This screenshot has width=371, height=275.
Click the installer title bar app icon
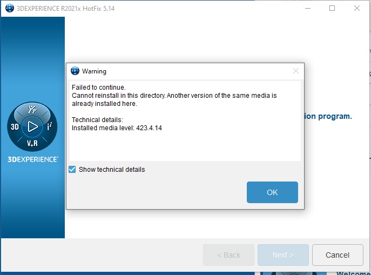coord(10,8)
